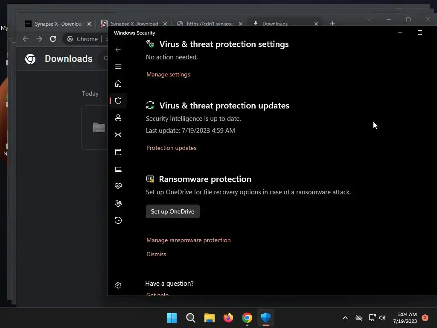This screenshot has width=437, height=328.
Task: Click the Last update timestamp text
Action: (190, 131)
